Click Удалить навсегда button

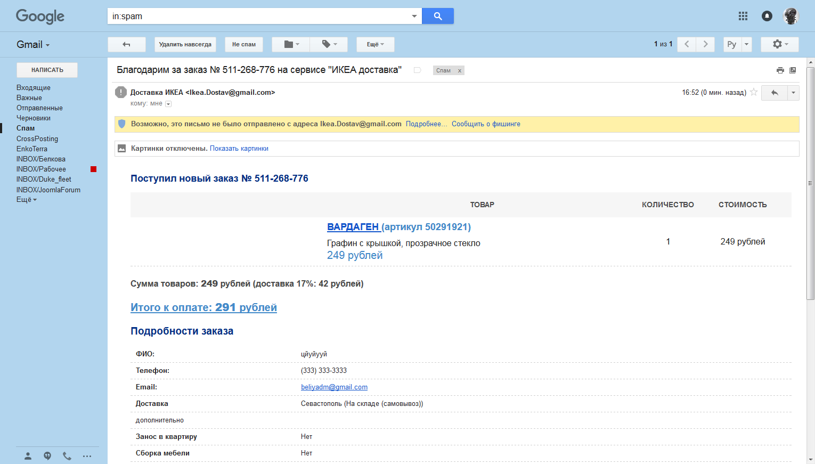click(x=185, y=44)
